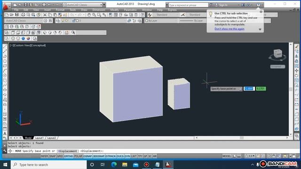Viewport: 301px width, 169px height.
Task: Select the Circle tool in Draw toolbar
Action: (5, 75)
